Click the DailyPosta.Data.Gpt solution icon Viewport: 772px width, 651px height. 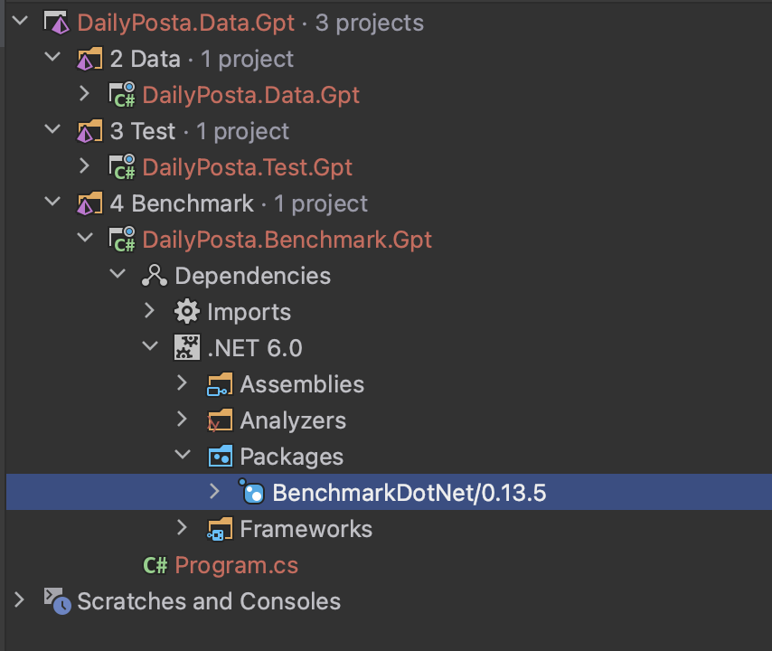(x=57, y=24)
